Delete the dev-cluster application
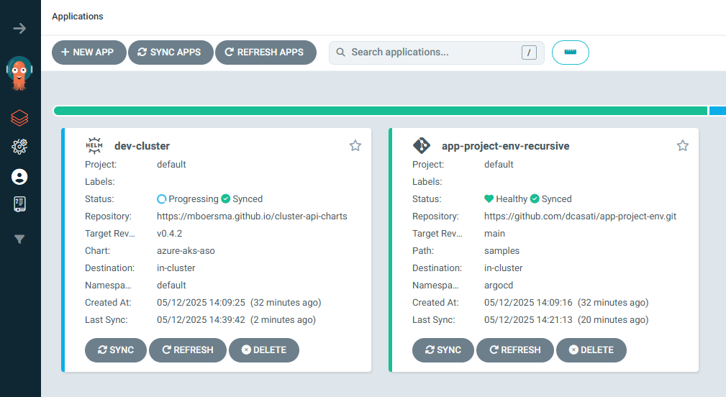 click(x=264, y=350)
